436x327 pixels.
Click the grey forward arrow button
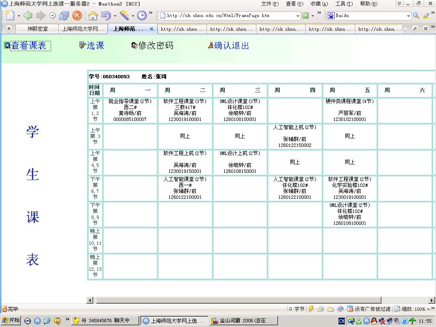pos(40,15)
